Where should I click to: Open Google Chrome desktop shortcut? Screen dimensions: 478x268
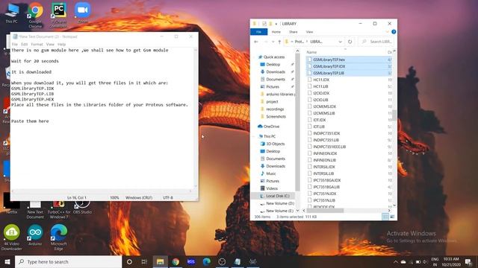point(35,15)
